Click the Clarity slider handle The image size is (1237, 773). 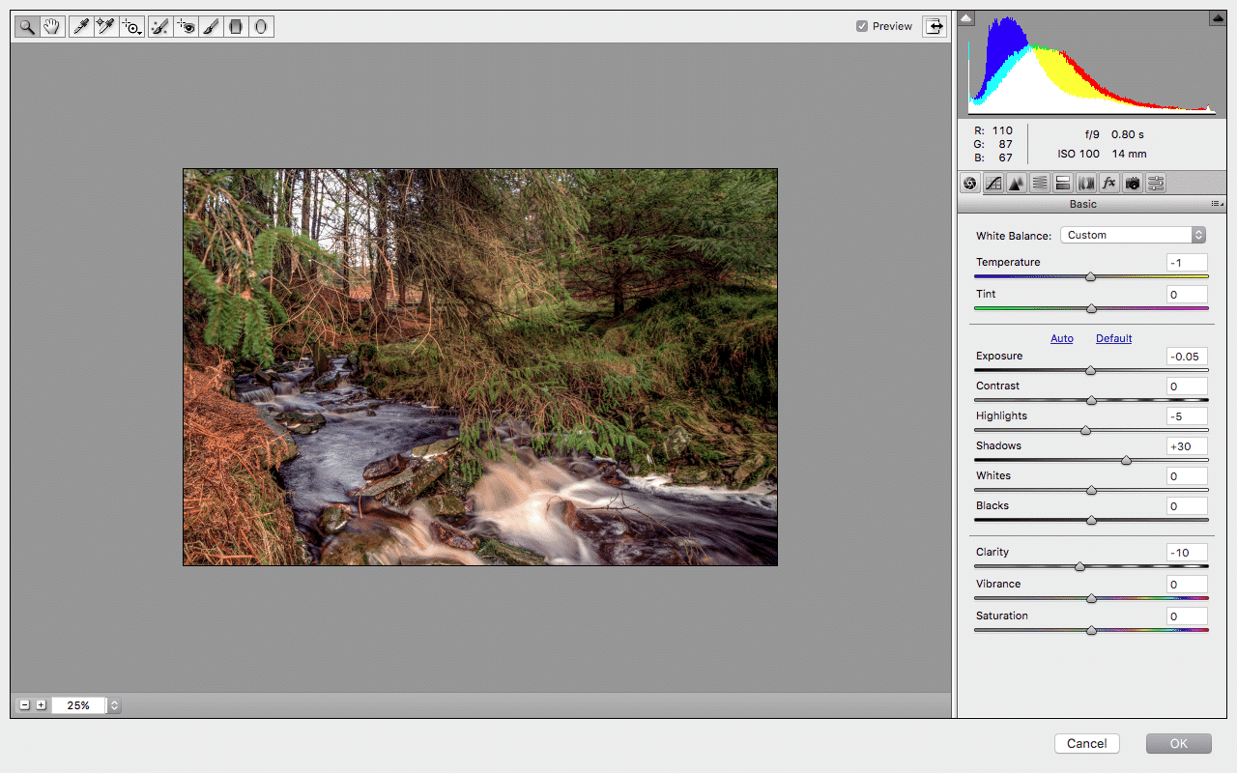pyautogui.click(x=1079, y=566)
